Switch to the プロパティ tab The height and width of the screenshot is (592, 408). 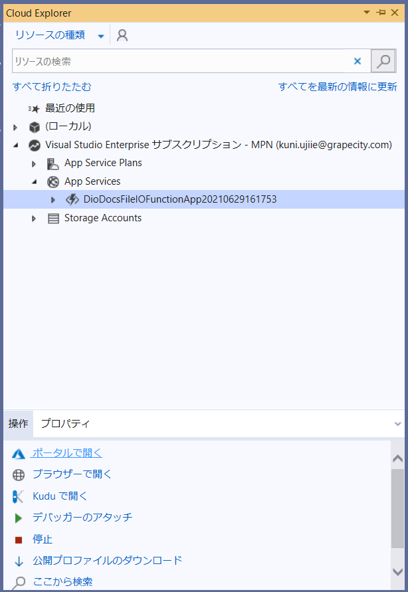[x=65, y=424]
